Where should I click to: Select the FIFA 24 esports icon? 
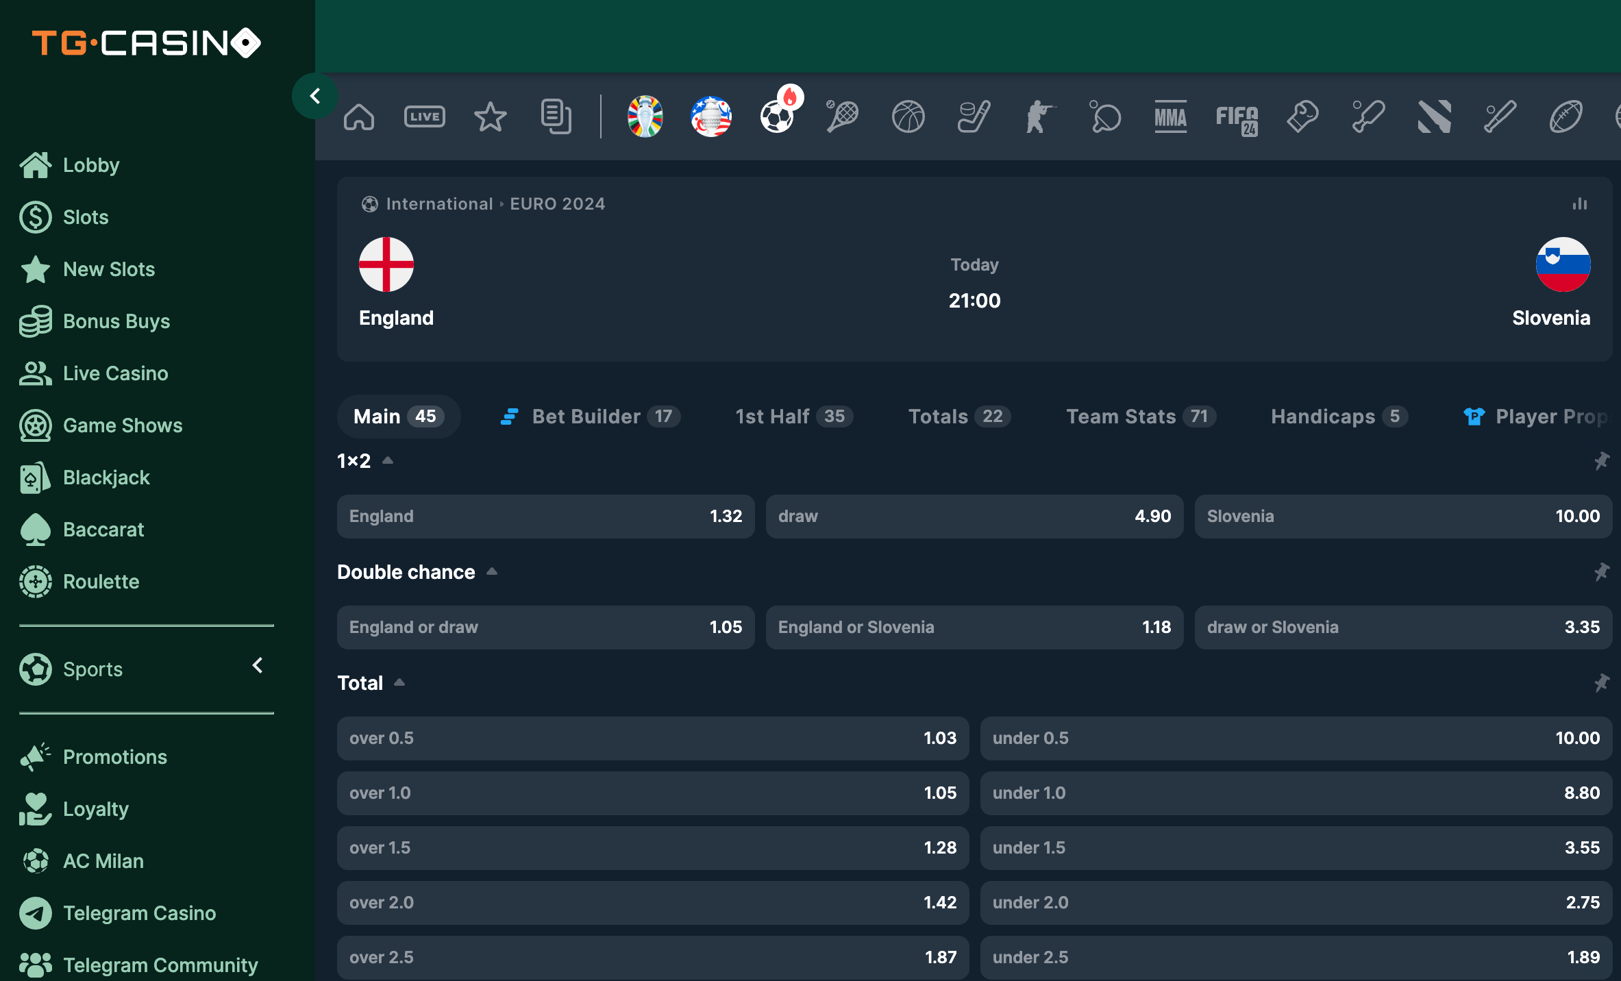[1237, 114]
